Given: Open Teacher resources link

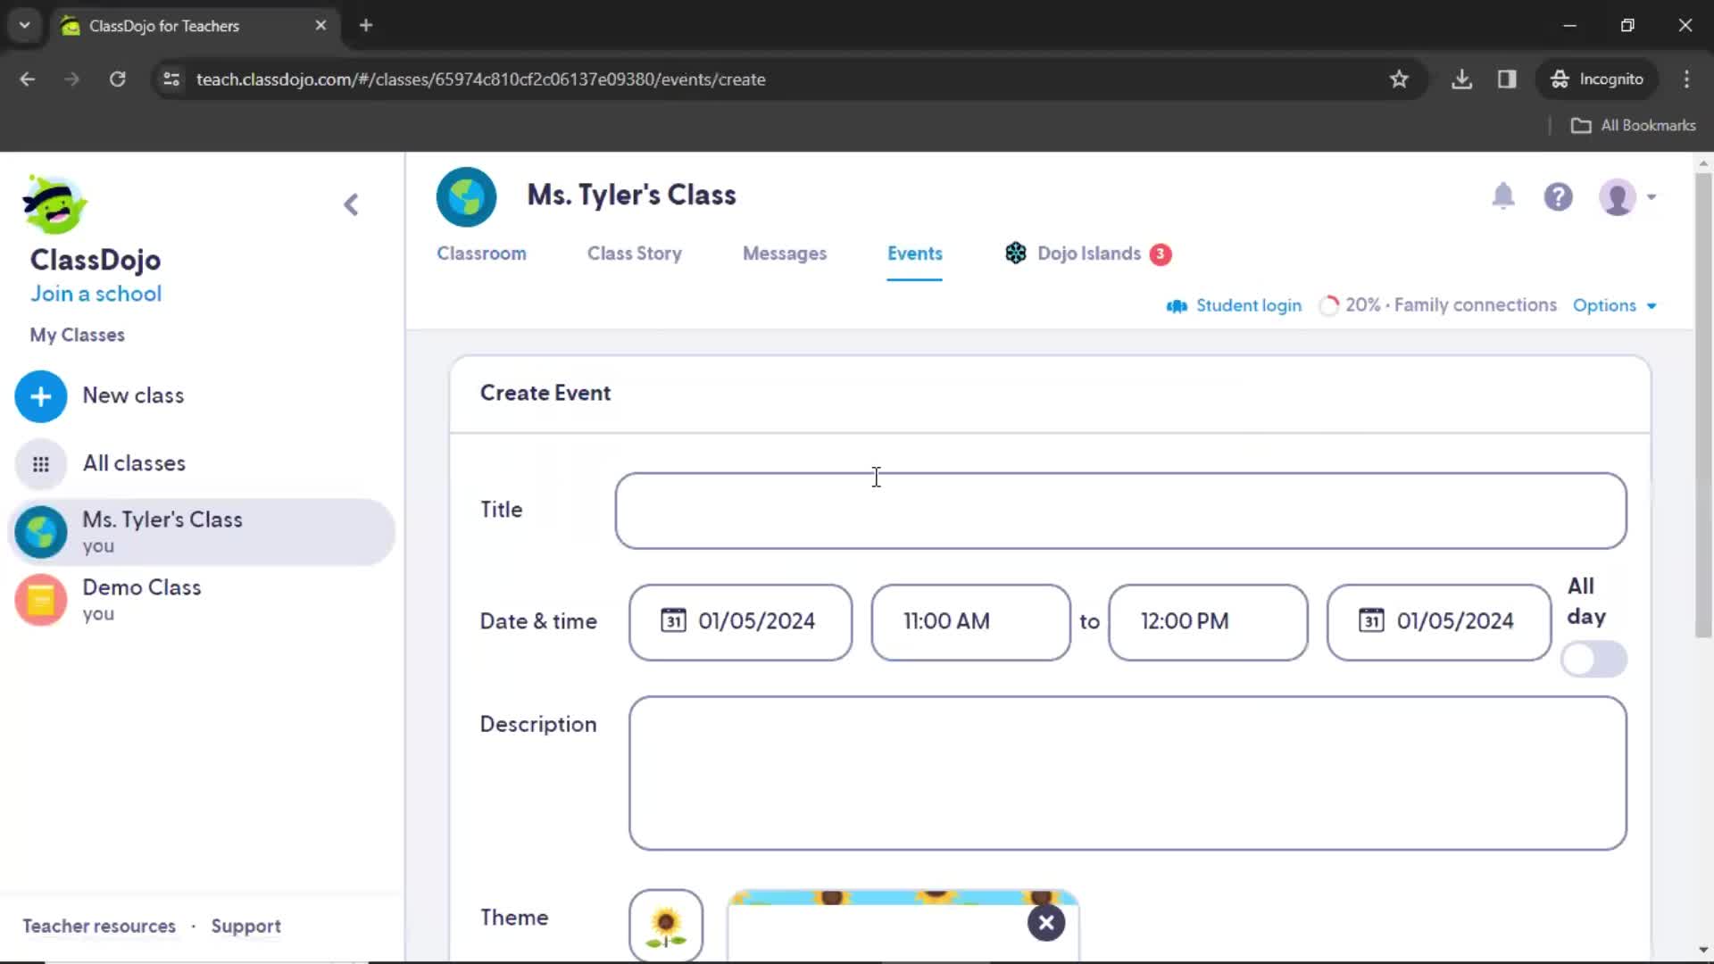Looking at the screenshot, I should (x=99, y=927).
